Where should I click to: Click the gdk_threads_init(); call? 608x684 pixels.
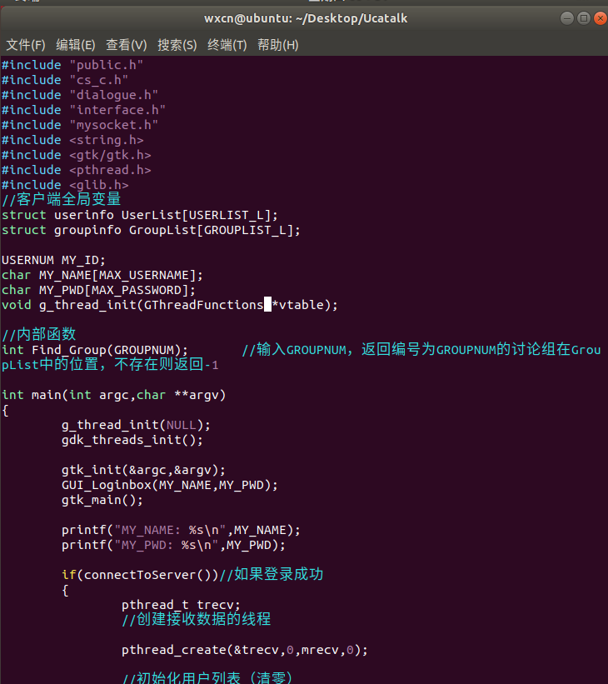coord(132,440)
